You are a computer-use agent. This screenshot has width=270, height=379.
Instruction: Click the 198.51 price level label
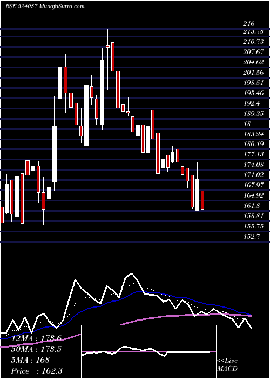pyautogui.click(x=253, y=83)
